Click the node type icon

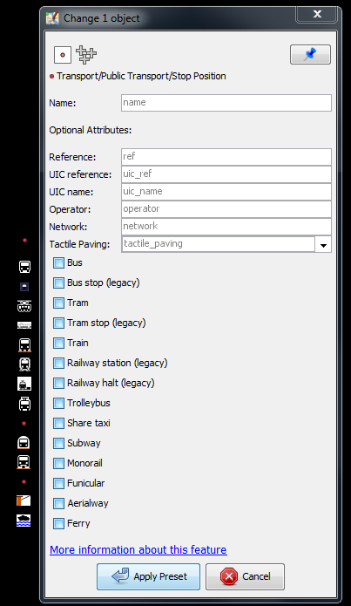pyautogui.click(x=63, y=54)
